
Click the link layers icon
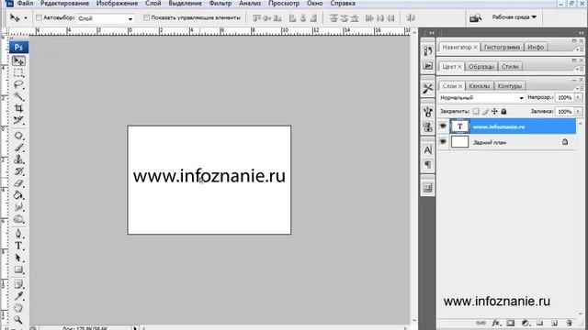[481, 323]
